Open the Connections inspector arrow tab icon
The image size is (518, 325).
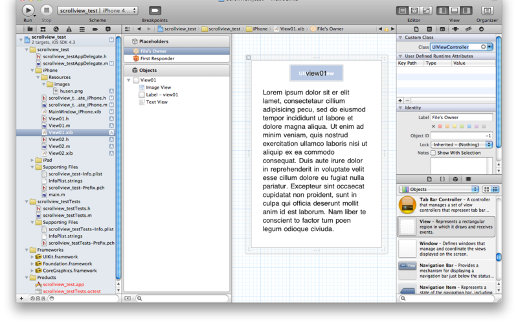481,29
